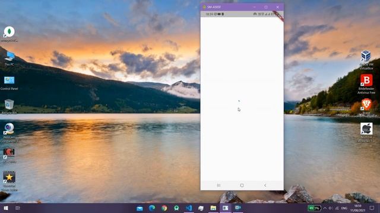Open Visual Studio Code from the taskbar
The image size is (380, 213).
pyautogui.click(x=189, y=208)
